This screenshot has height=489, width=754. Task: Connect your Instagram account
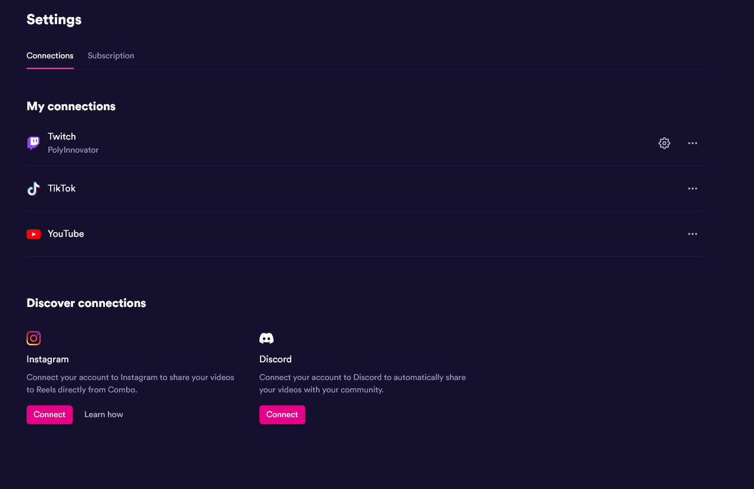50,415
